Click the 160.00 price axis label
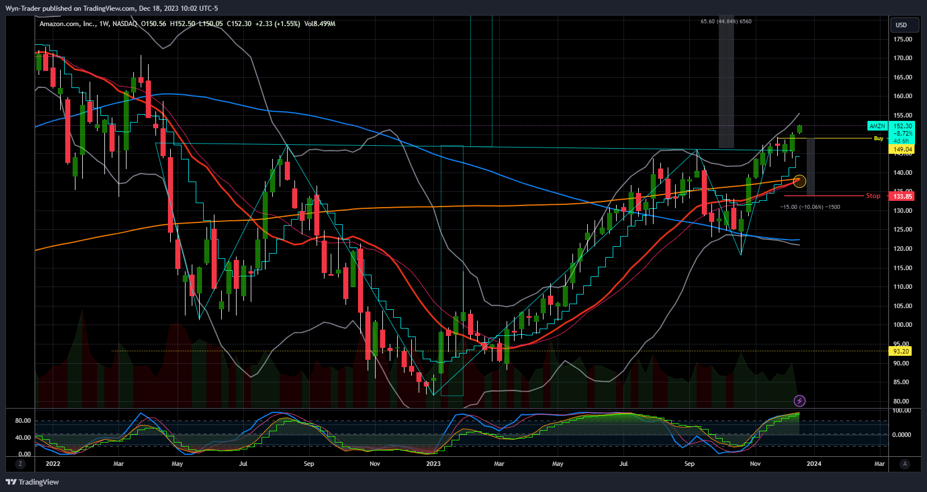This screenshot has height=492, width=927. pyautogui.click(x=903, y=96)
